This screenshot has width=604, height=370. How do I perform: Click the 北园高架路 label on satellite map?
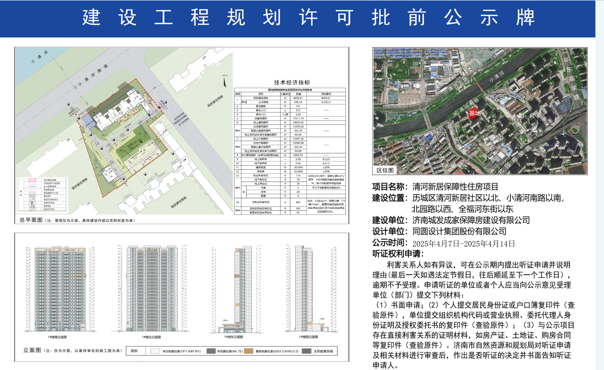tap(514, 159)
